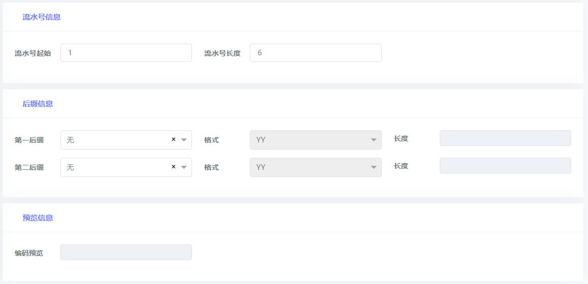Click the 编码预览 preview field

(x=126, y=252)
